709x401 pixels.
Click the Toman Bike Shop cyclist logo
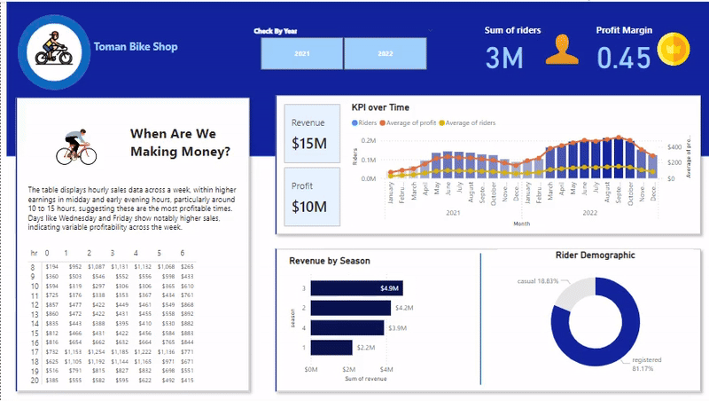coord(54,52)
